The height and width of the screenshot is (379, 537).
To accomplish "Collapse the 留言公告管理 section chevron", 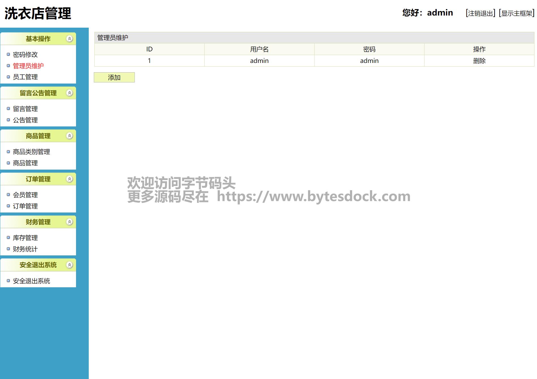I will click(70, 93).
